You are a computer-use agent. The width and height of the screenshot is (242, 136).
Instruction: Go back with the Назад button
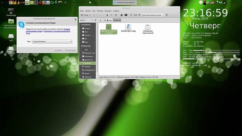[x=85, y=15]
